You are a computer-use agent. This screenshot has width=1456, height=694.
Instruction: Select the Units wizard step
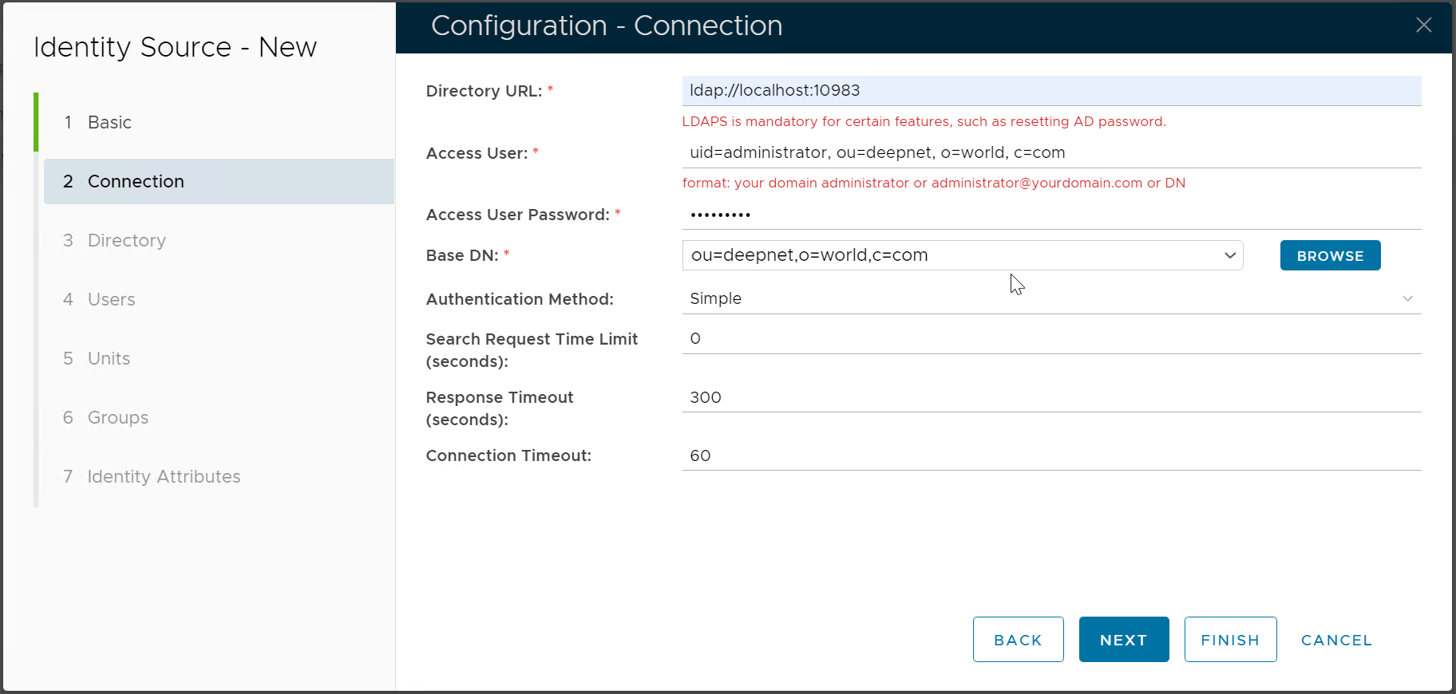click(109, 358)
